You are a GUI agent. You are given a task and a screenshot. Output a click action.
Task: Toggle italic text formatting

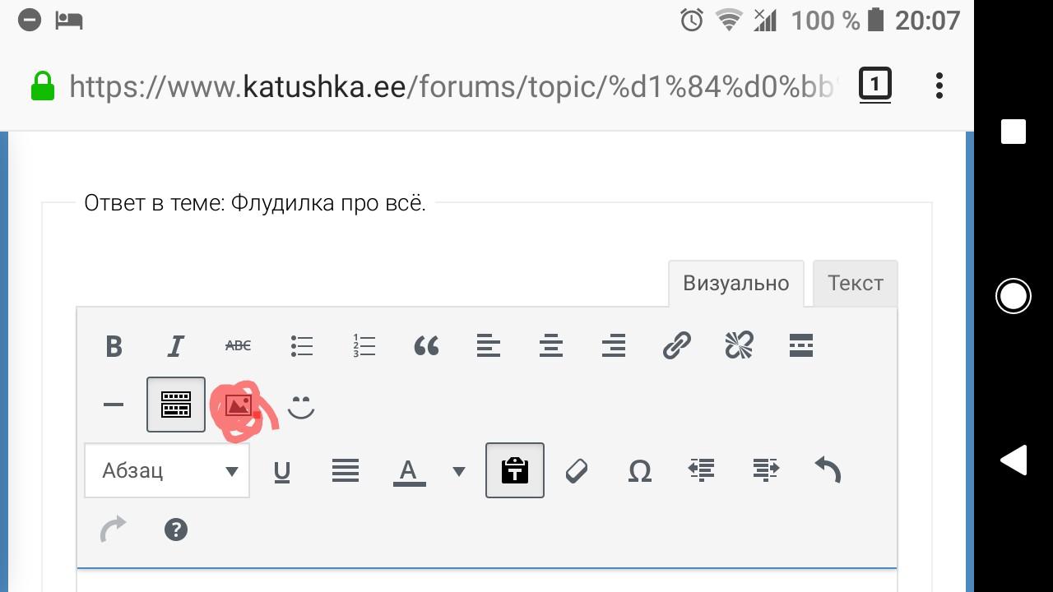pos(176,346)
